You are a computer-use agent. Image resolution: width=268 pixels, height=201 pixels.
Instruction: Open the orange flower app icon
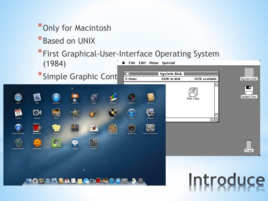(37, 143)
